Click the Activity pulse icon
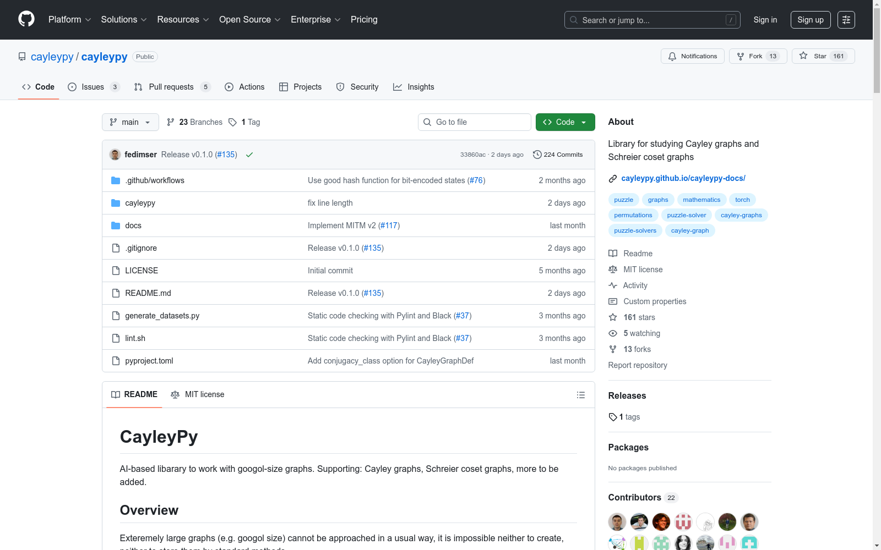 coord(613,285)
